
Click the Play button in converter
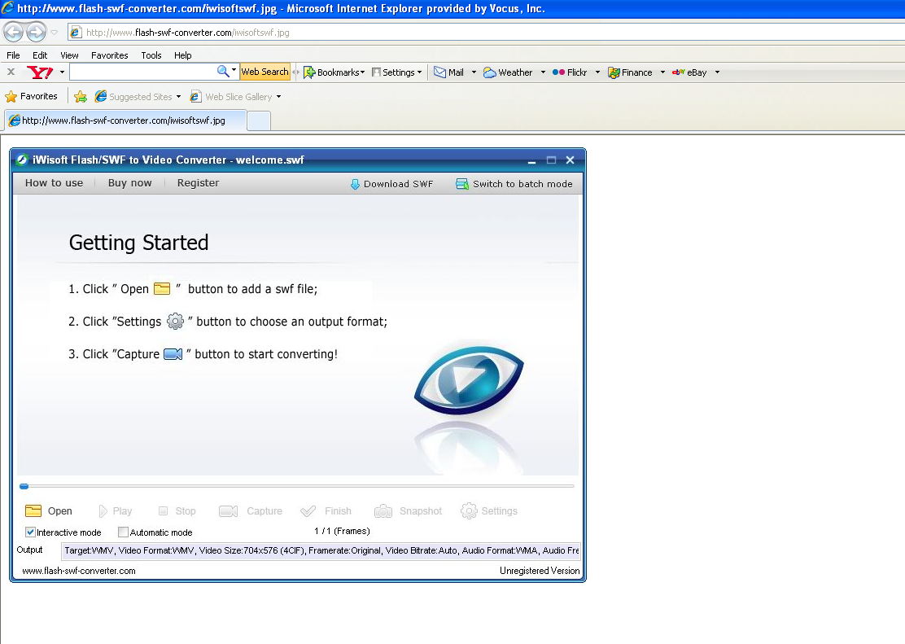(x=115, y=511)
